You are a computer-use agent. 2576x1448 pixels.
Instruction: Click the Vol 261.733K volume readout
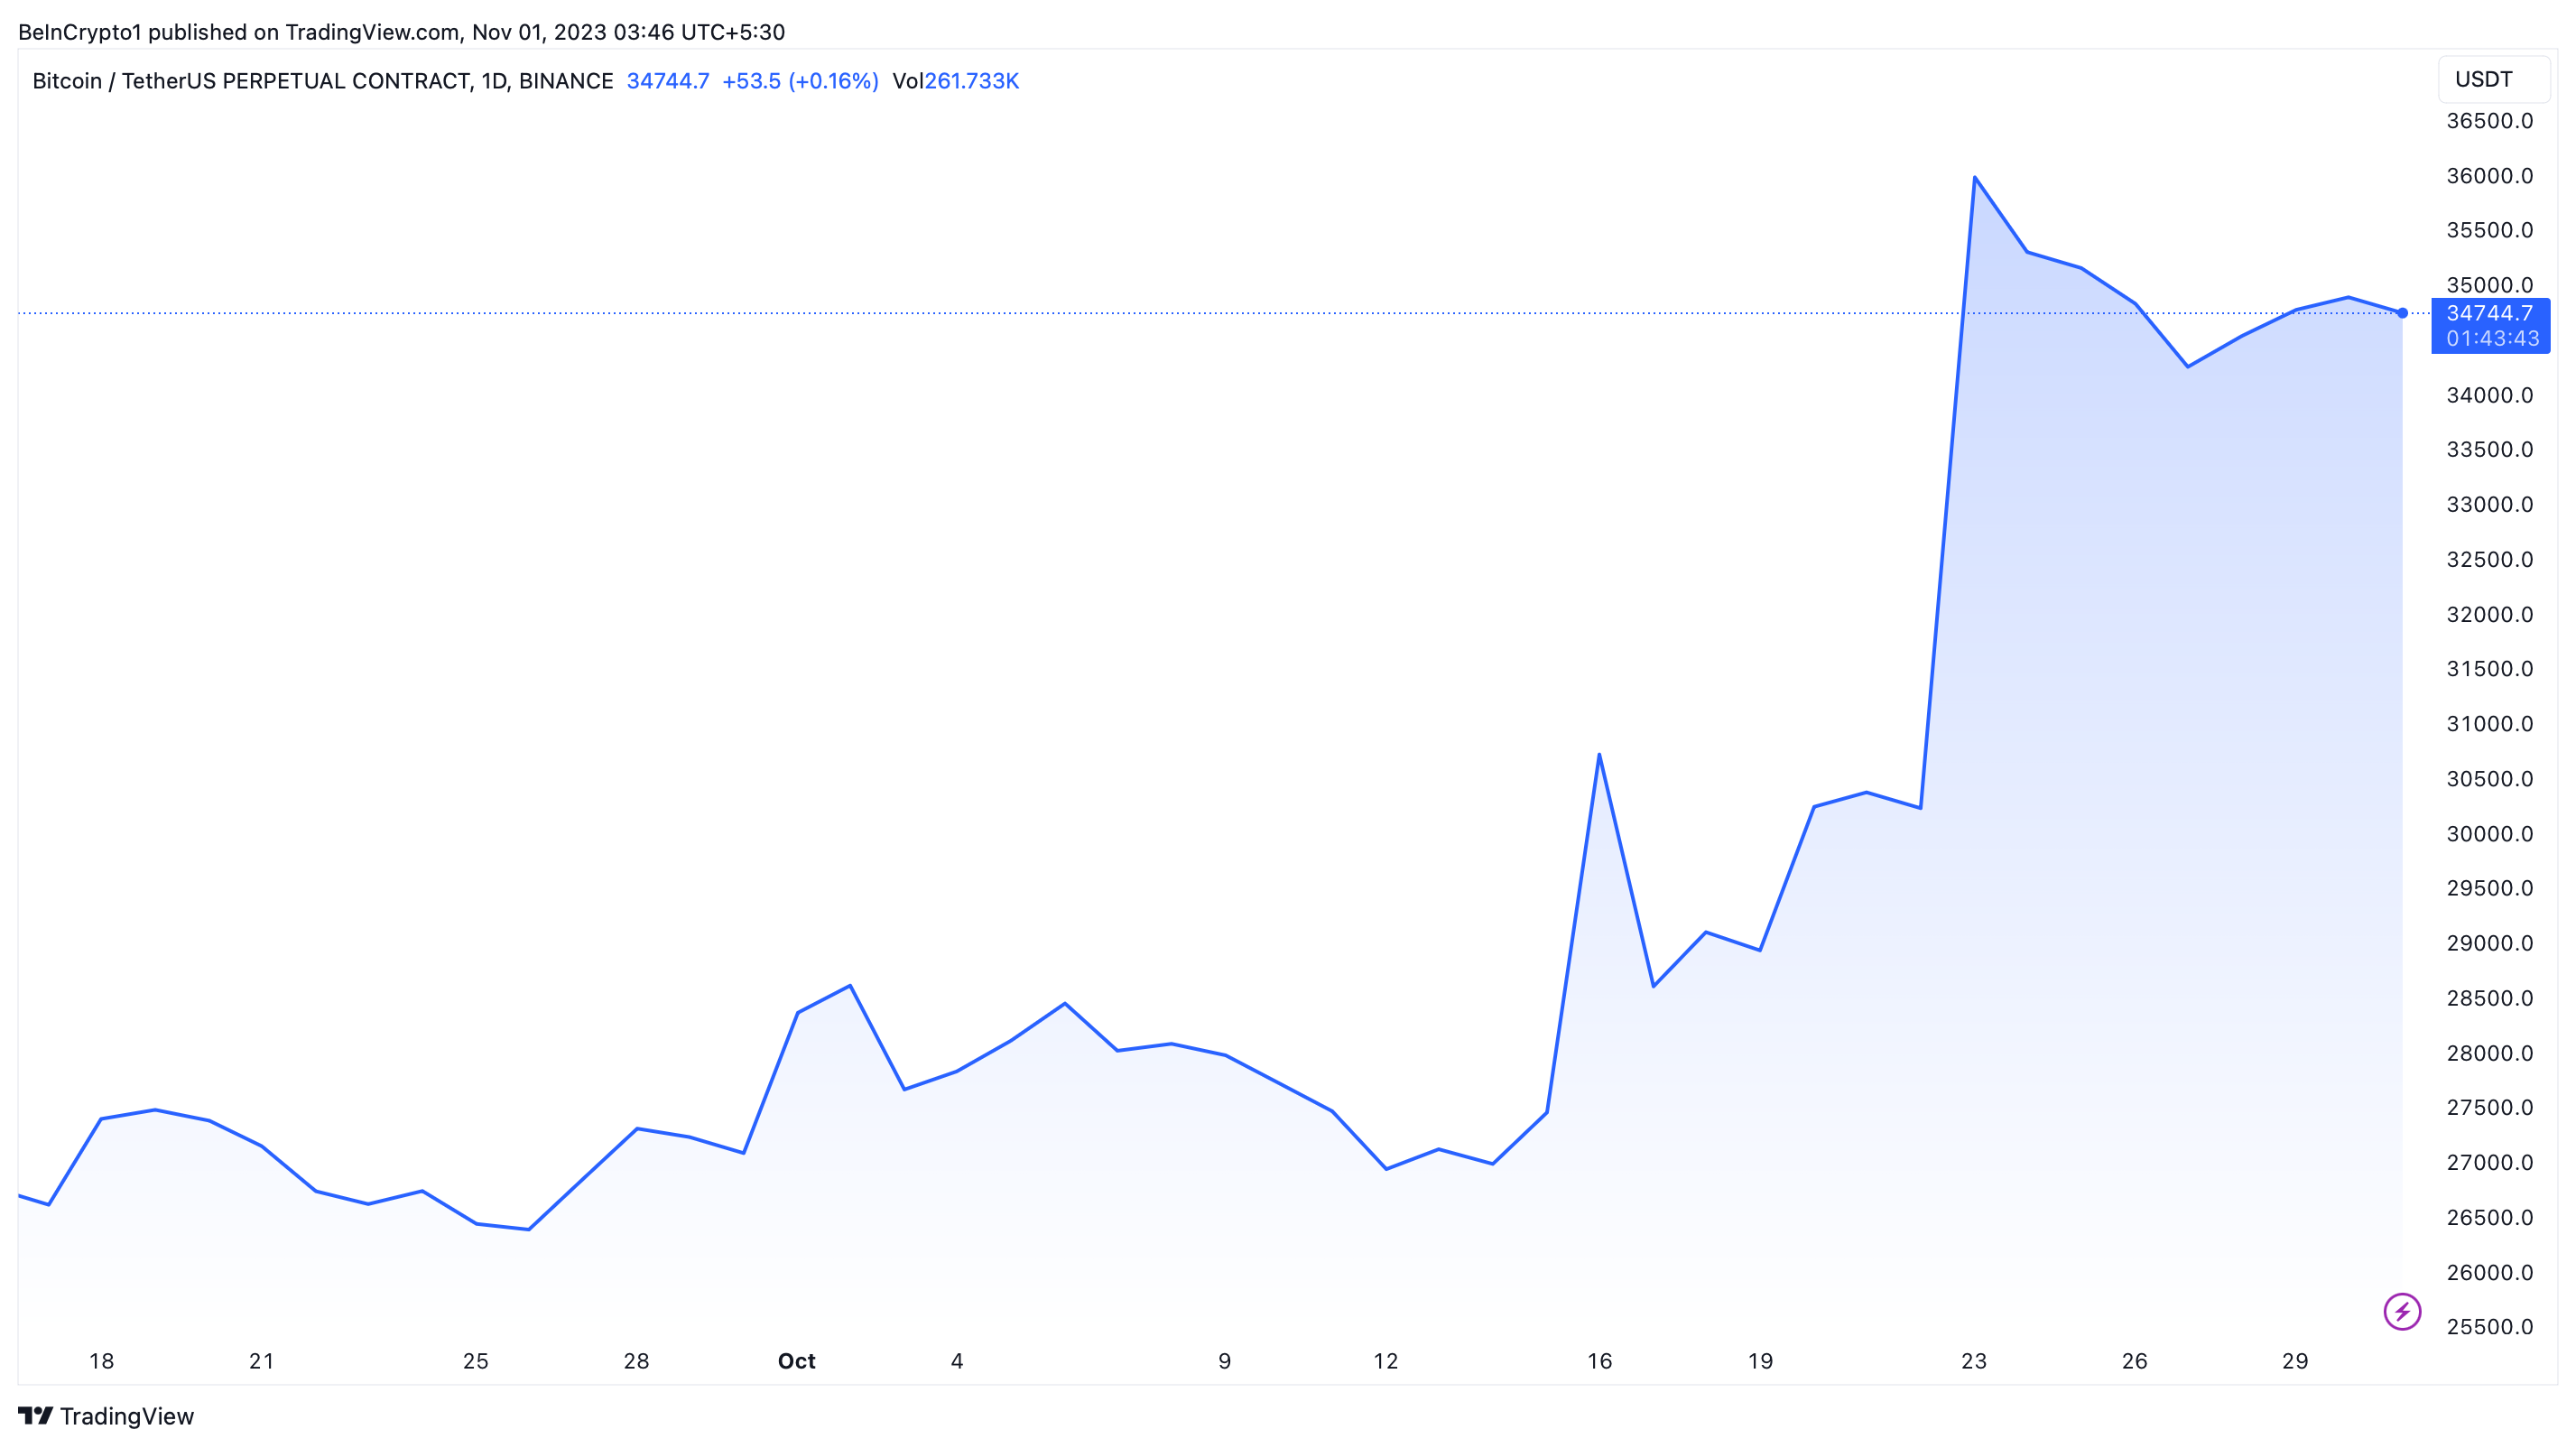[x=954, y=81]
